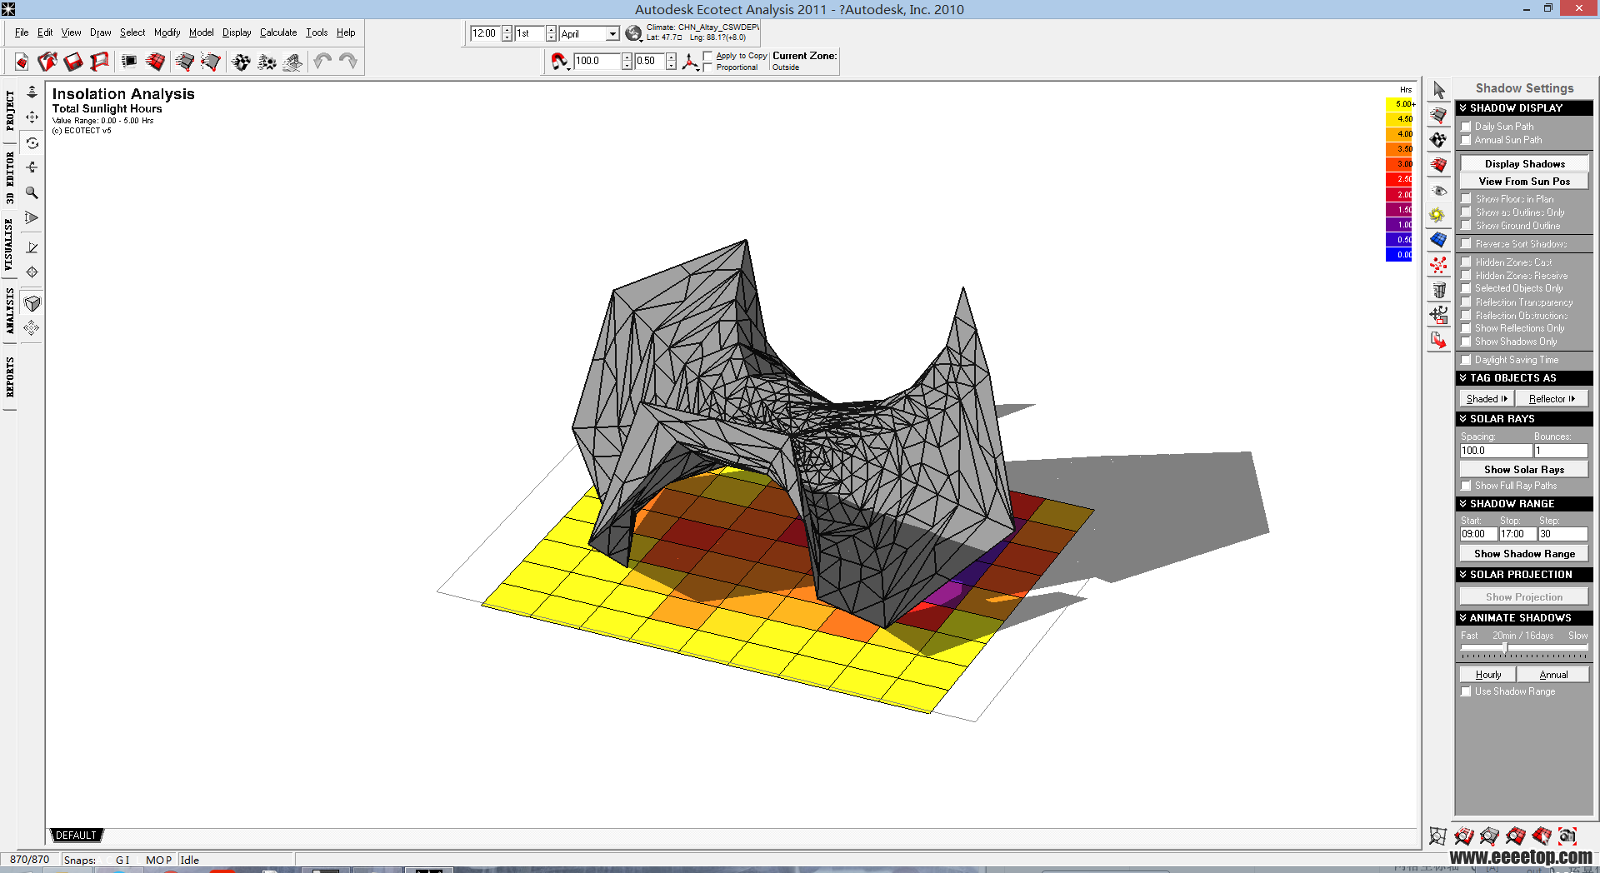Screen dimensions: 1600x873
Task: Click the export file red arrow panel icon
Action: [1438, 340]
